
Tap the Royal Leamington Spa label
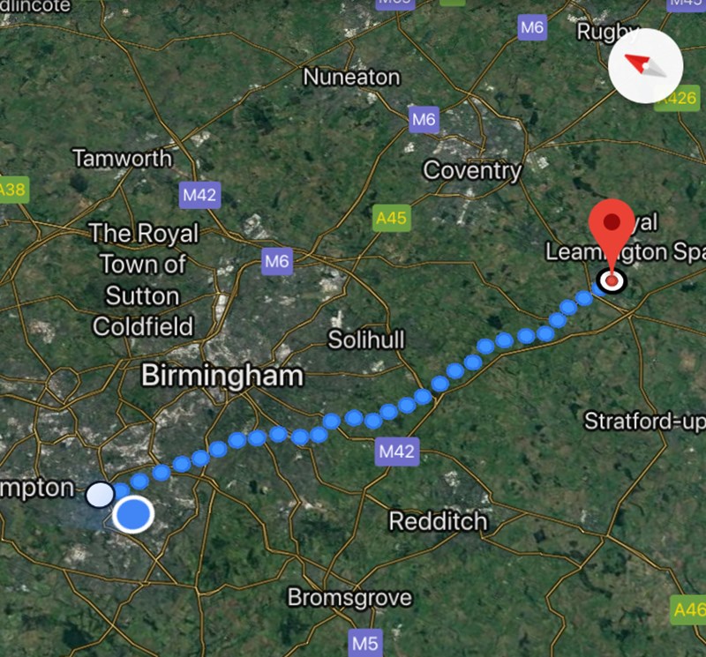click(x=626, y=237)
